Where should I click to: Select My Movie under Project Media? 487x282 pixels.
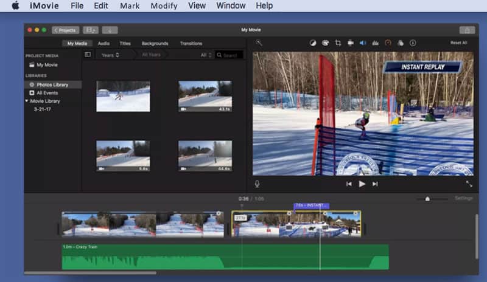(x=47, y=65)
